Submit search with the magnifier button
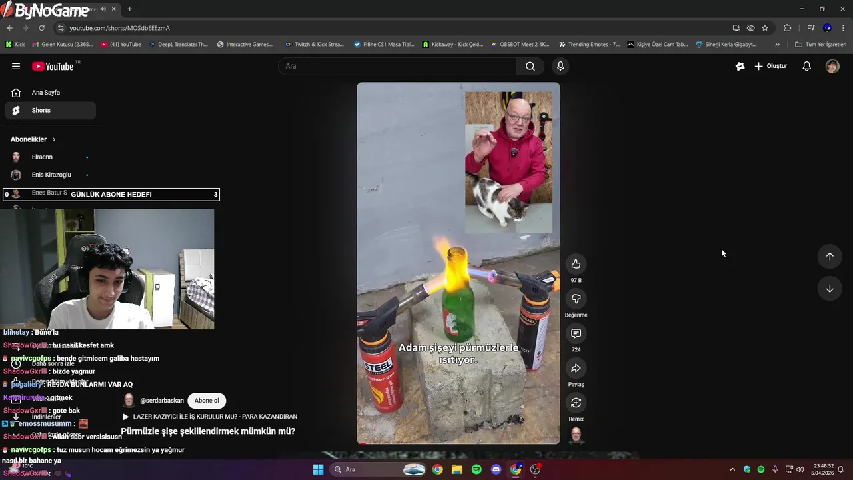The width and height of the screenshot is (853, 480). [530, 66]
